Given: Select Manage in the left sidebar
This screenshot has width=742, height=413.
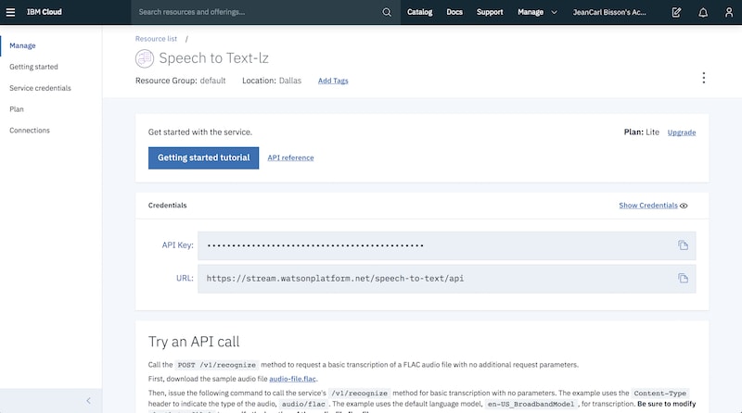Looking at the screenshot, I should pos(22,45).
